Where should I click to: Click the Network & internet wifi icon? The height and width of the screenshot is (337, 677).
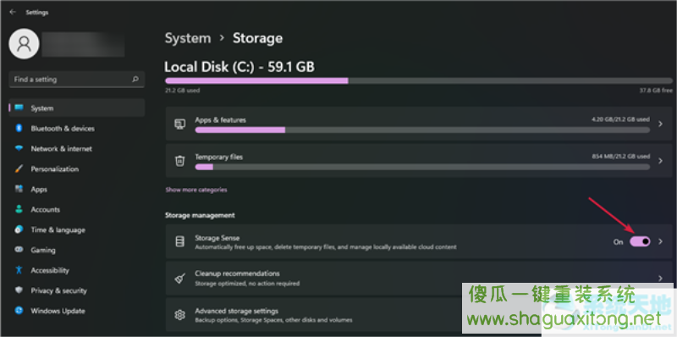pos(19,148)
